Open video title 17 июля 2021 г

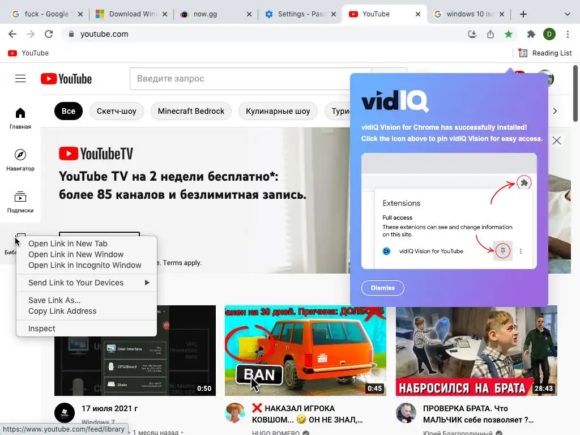(x=109, y=408)
